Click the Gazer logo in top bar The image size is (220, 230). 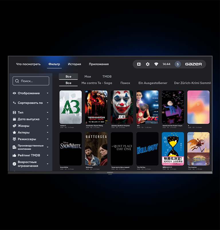coord(193,64)
